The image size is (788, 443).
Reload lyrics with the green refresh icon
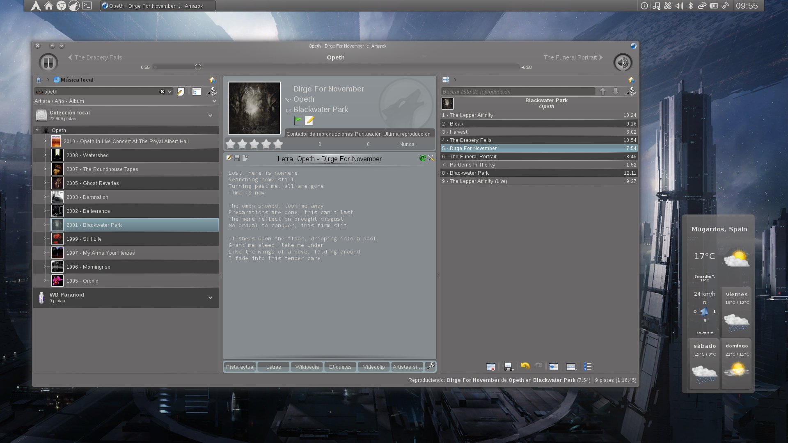pyautogui.click(x=422, y=158)
